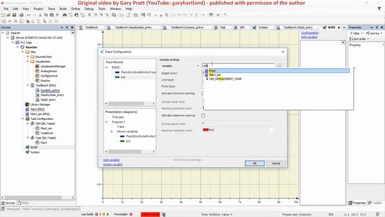
Task: Click the play/start toolbar icon in second row
Action: click(10, 22)
